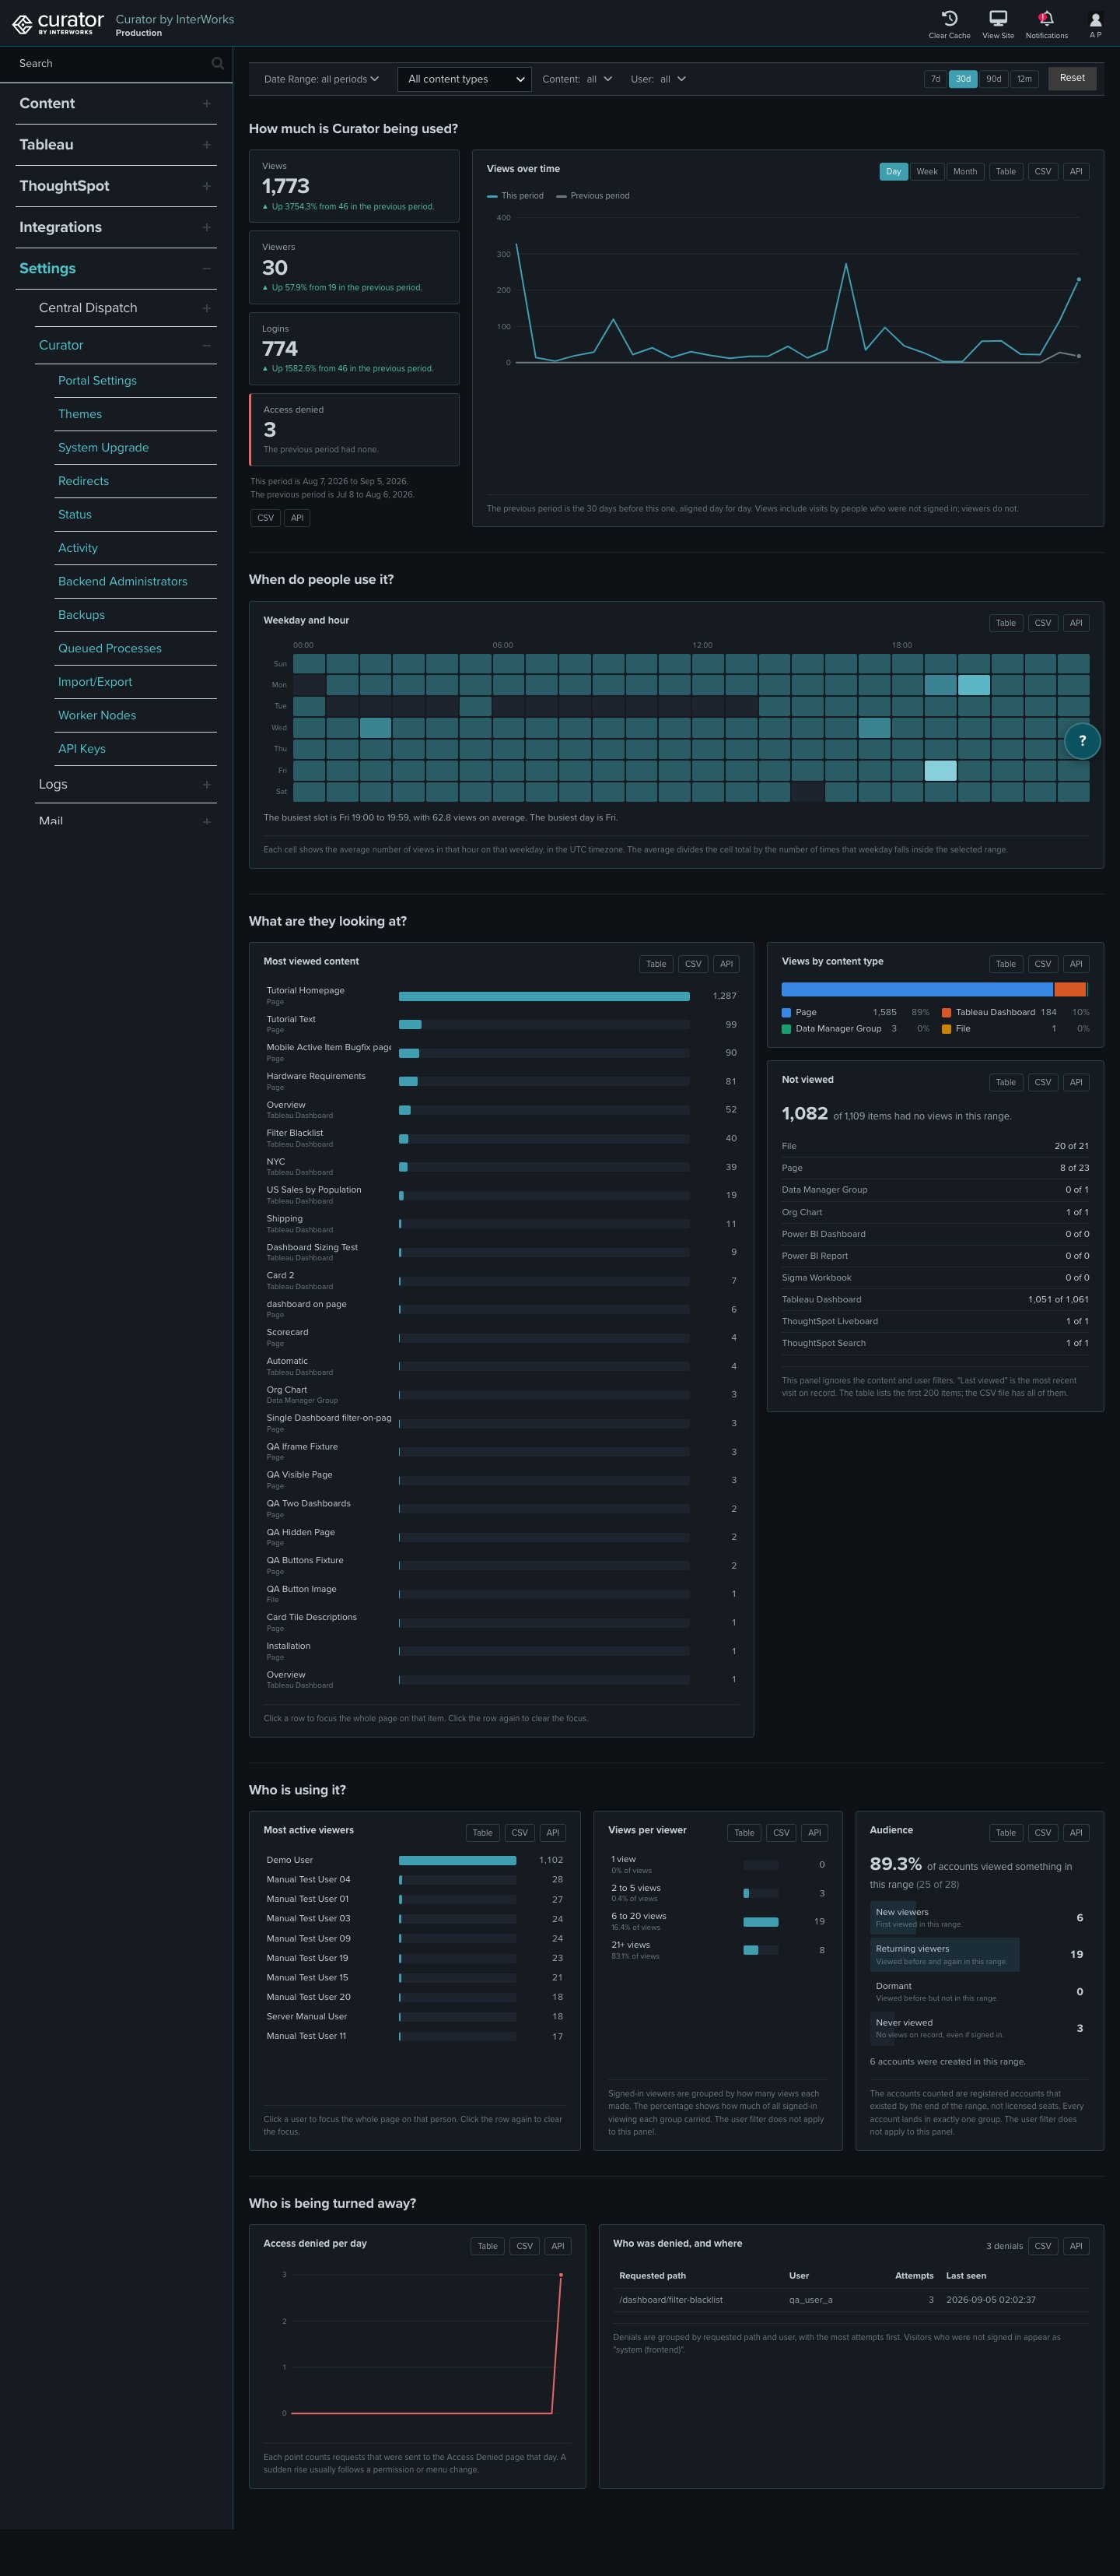Click the Access denied summary card
The image size is (1120, 2576).
(x=354, y=430)
